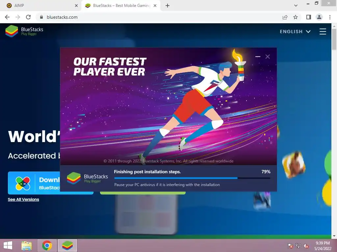Close the AIMP tab
This screenshot has height=252, width=337.
point(76,6)
